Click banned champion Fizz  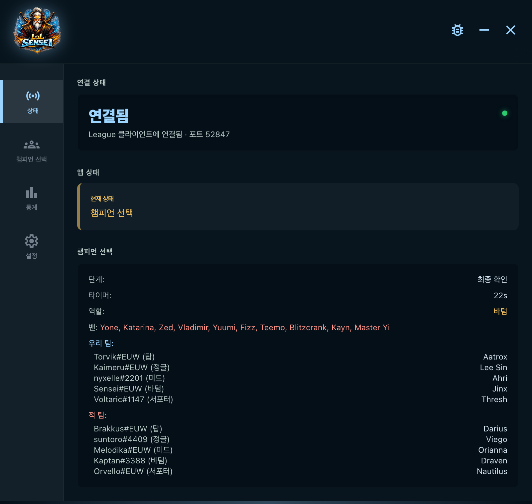[248, 328]
